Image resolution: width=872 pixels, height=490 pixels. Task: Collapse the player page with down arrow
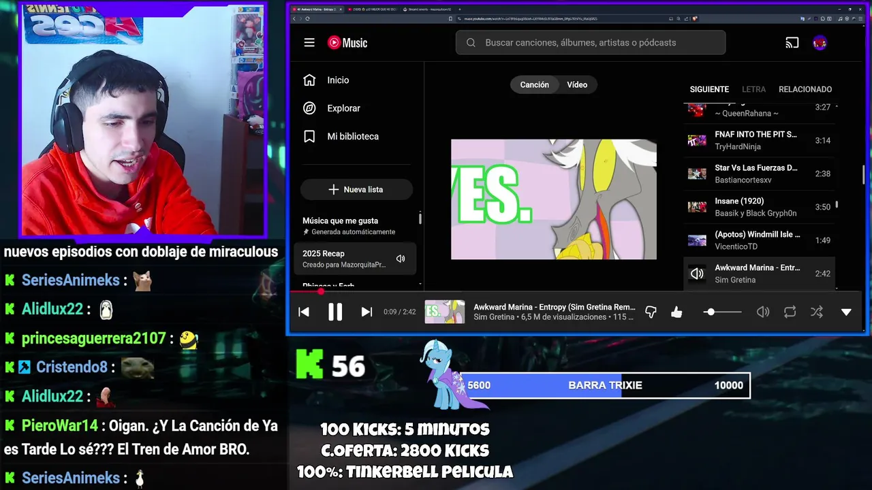846,312
